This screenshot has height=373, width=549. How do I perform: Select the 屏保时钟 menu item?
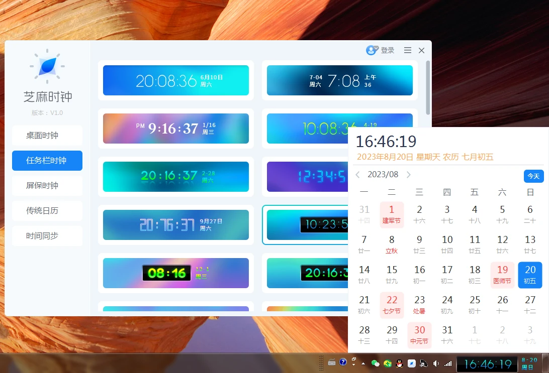(x=47, y=186)
